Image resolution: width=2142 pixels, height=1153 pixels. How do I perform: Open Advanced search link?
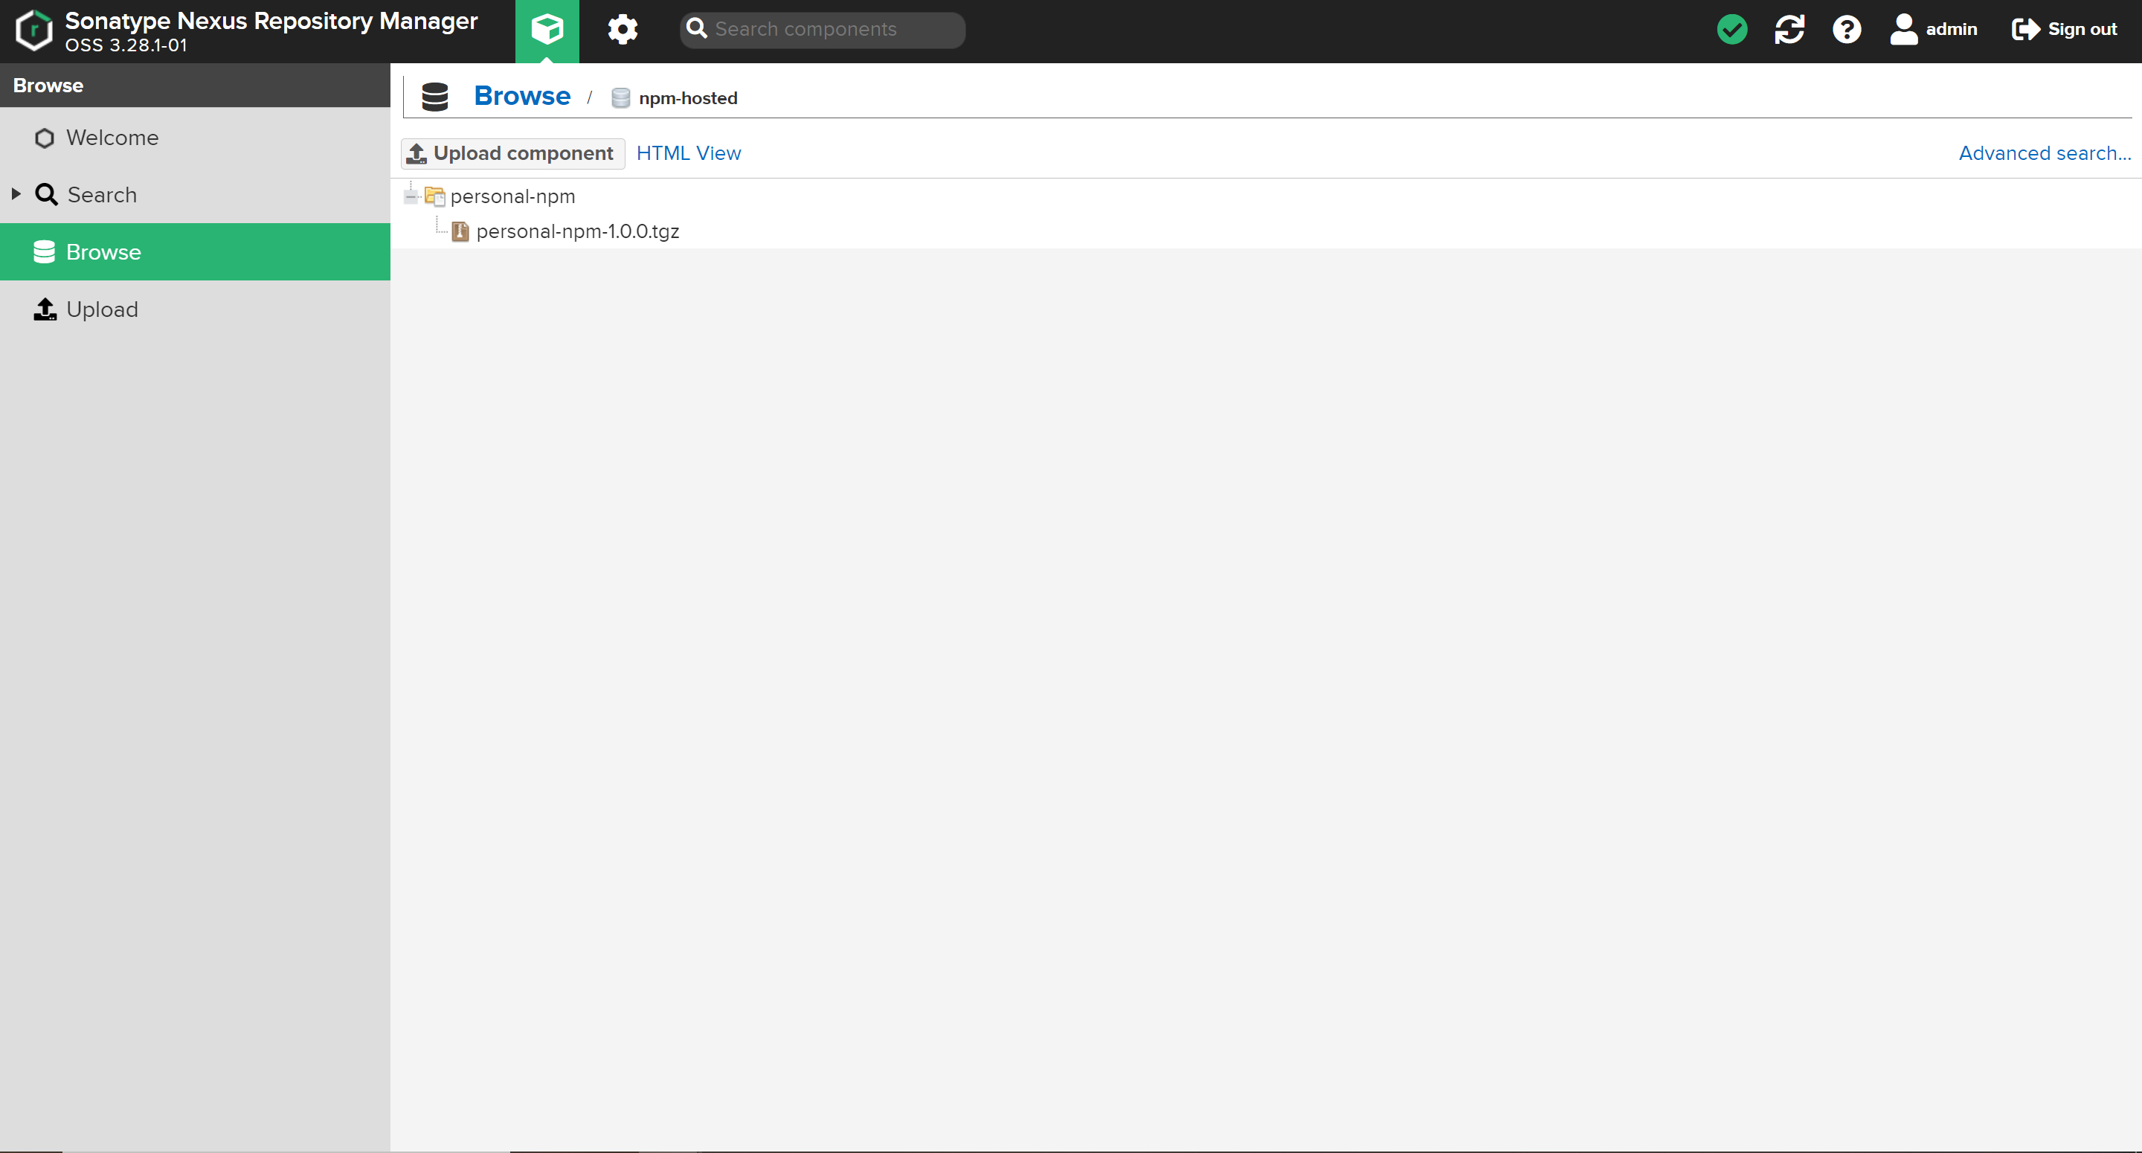click(x=2044, y=153)
